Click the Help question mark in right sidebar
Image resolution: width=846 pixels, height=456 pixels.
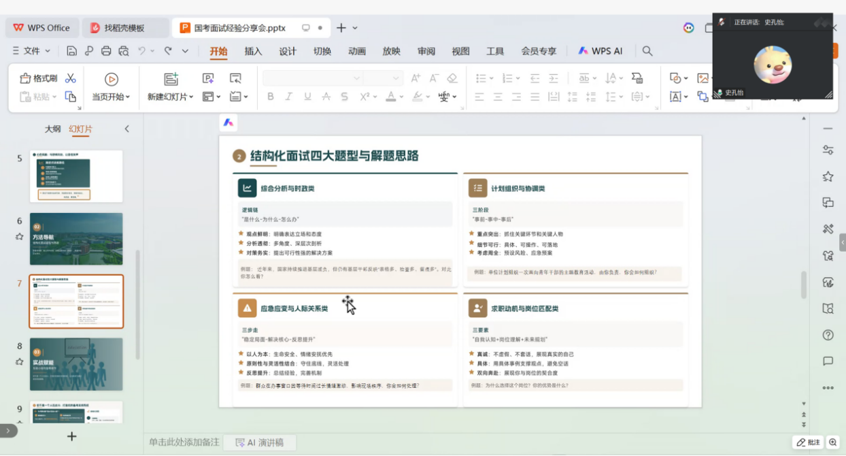828,335
